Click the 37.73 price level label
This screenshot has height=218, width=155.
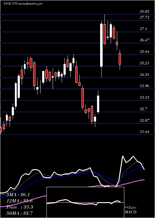(144, 17)
